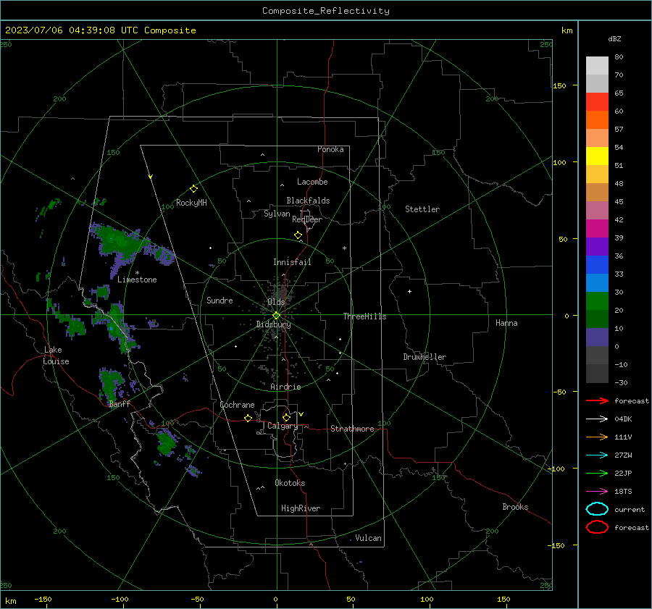The image size is (652, 609).
Task: Click the Didsbury label
Action: coord(273,324)
